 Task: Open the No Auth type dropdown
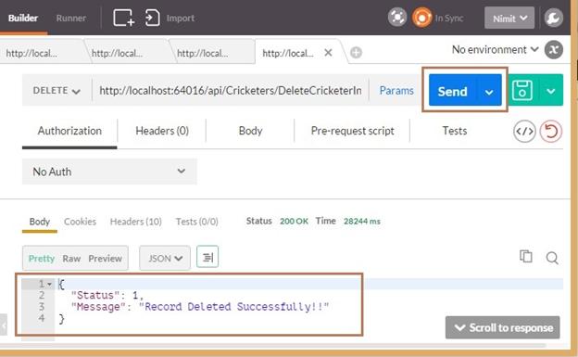(x=109, y=172)
